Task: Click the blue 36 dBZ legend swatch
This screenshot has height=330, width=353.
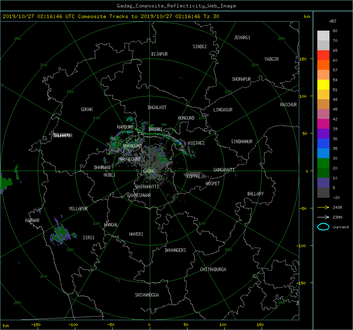Action: (323, 144)
